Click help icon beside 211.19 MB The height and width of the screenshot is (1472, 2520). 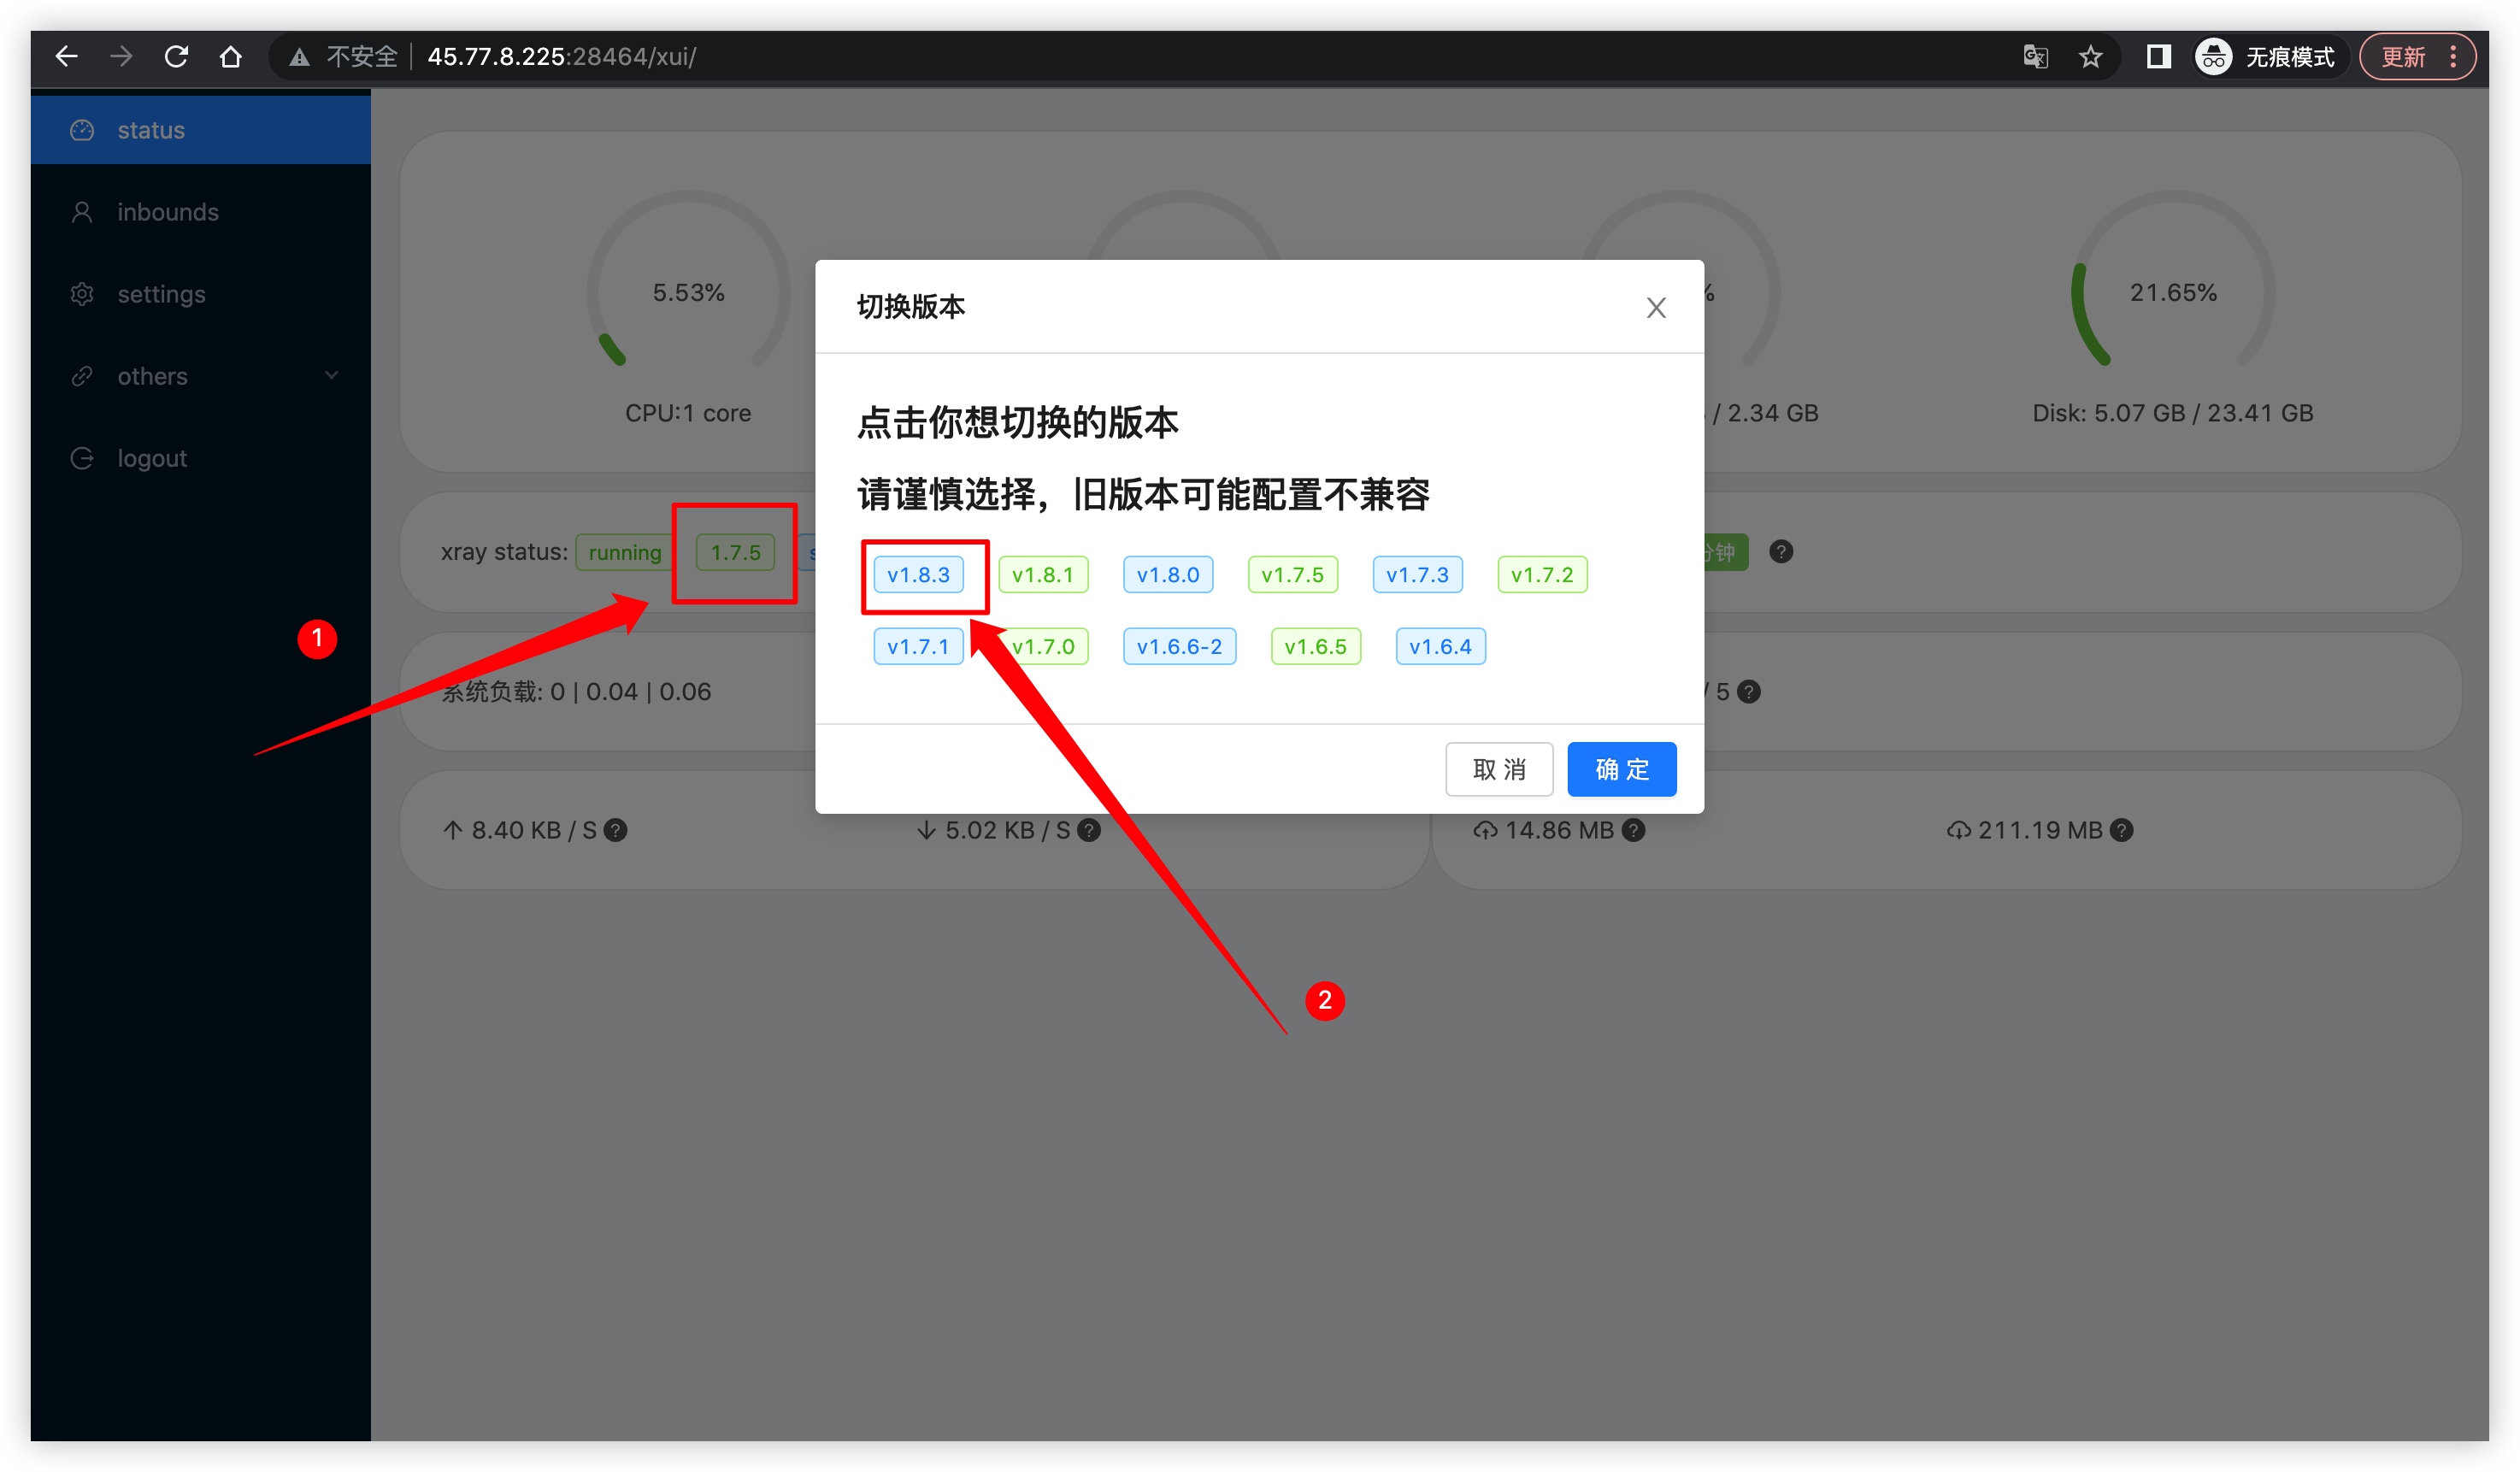pyautogui.click(x=2122, y=830)
